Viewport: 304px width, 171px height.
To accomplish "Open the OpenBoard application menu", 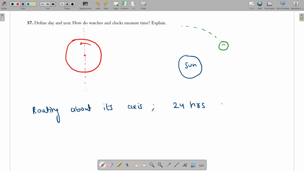I will click(296, 5).
